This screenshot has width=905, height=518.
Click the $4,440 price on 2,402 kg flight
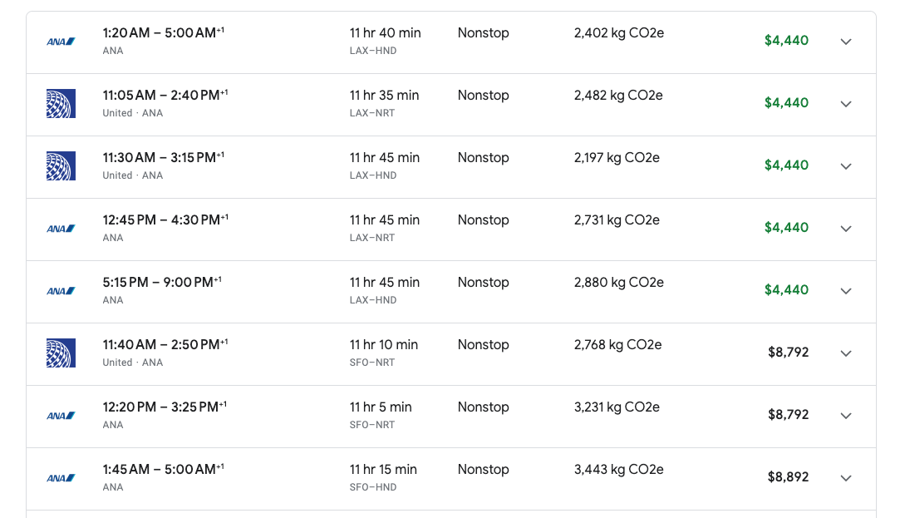pos(786,41)
